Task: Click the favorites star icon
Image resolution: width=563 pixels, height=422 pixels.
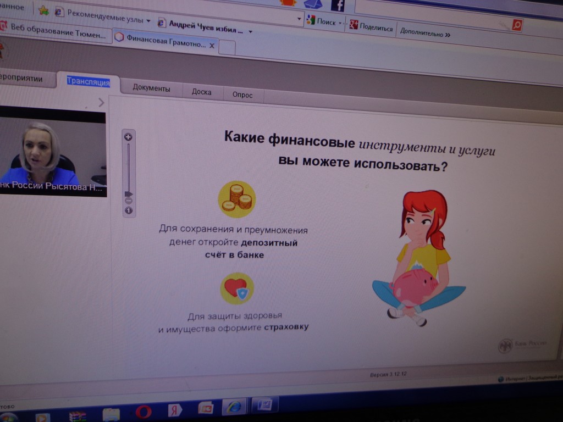Action: (x=43, y=10)
